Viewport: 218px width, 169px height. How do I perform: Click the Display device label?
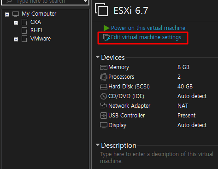(117, 125)
